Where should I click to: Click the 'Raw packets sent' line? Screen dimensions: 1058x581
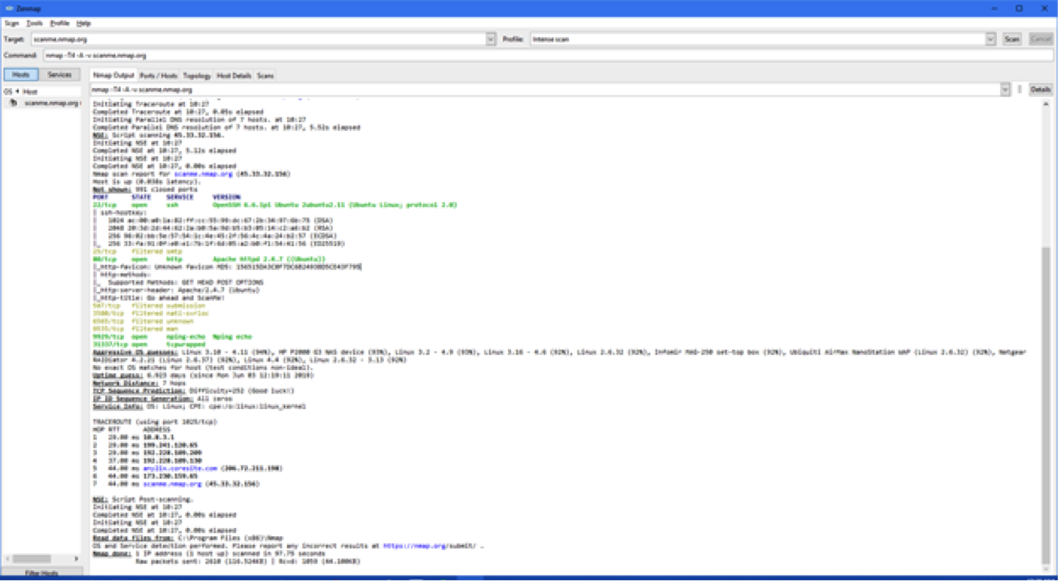pos(249,561)
